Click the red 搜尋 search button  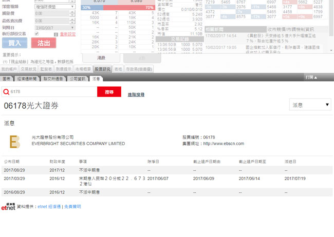(x=109, y=92)
